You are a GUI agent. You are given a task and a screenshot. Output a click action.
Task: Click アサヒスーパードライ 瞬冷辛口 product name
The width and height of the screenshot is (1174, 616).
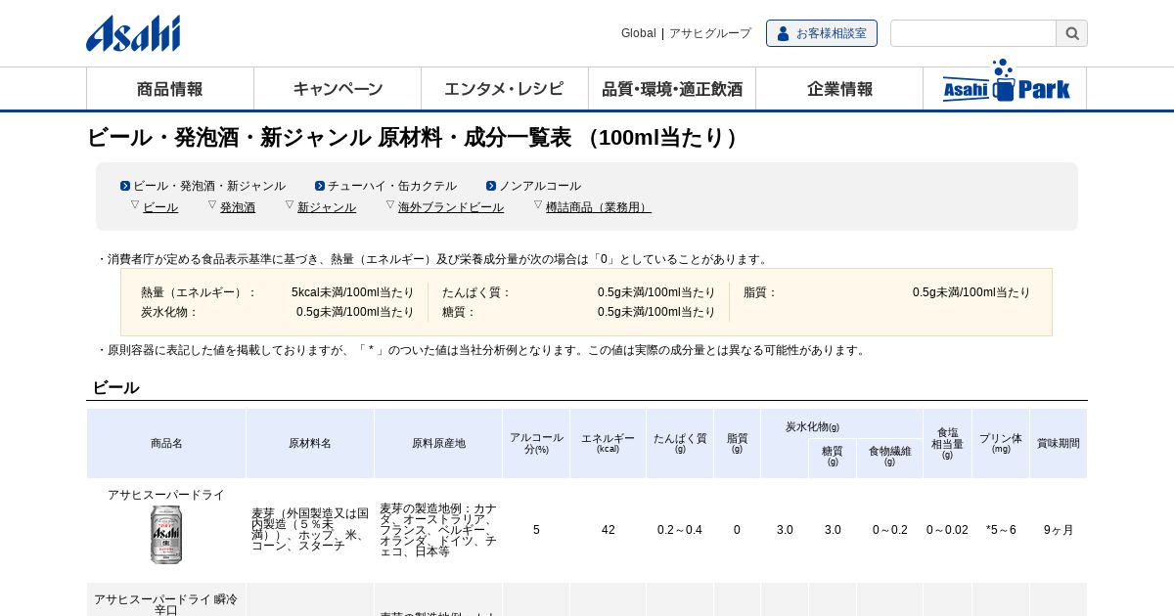point(166,604)
